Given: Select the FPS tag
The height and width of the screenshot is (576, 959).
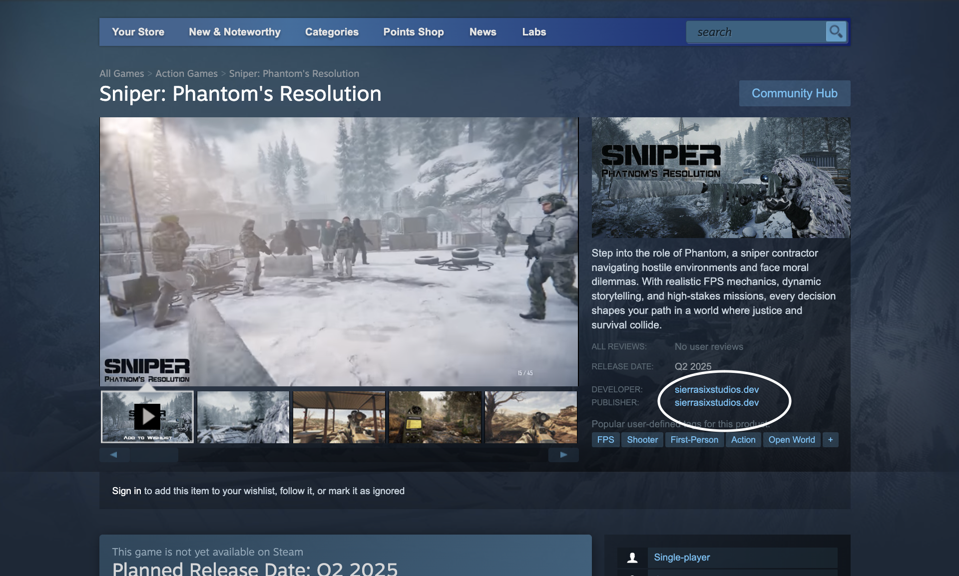Looking at the screenshot, I should coord(605,440).
